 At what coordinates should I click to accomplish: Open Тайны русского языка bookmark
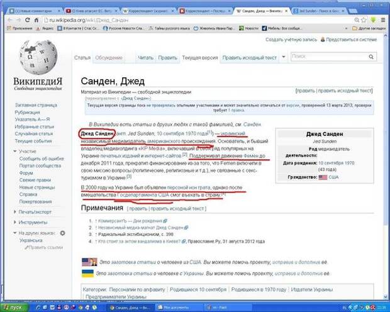(x=169, y=28)
